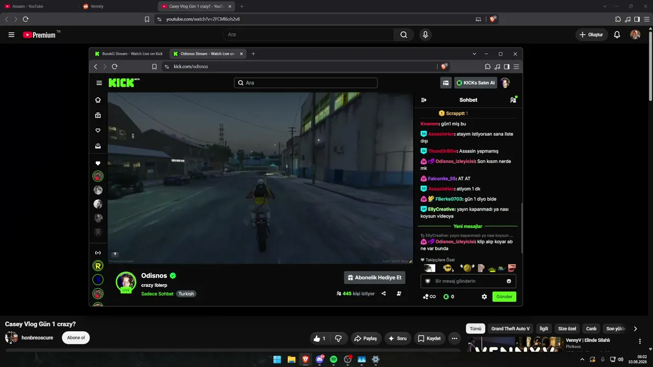
Task: Open Brave Shields icon in YouTube address bar
Action: (493, 19)
